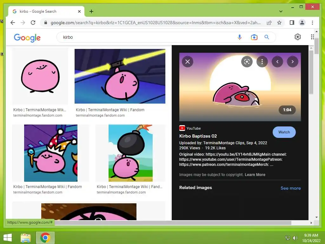Reload the page with the refresh icon

click(33, 23)
